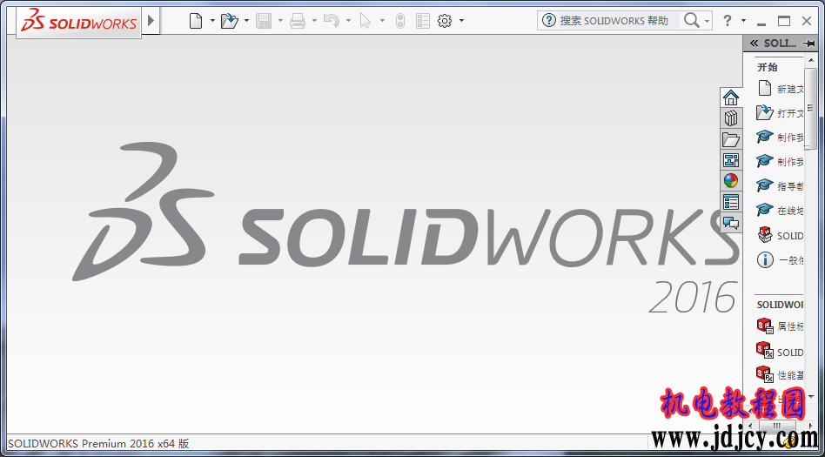Click the Open file icon in toolbar
Image resolution: width=825 pixels, height=457 pixels.
pyautogui.click(x=230, y=21)
